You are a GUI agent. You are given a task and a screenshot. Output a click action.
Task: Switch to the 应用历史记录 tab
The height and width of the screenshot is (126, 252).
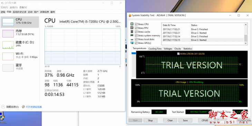pos(19,12)
